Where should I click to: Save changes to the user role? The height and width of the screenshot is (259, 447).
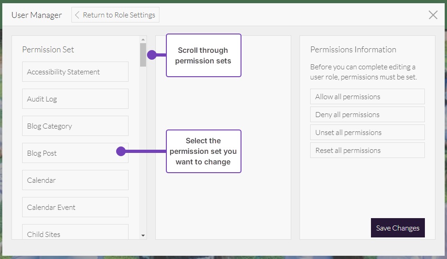pos(397,228)
